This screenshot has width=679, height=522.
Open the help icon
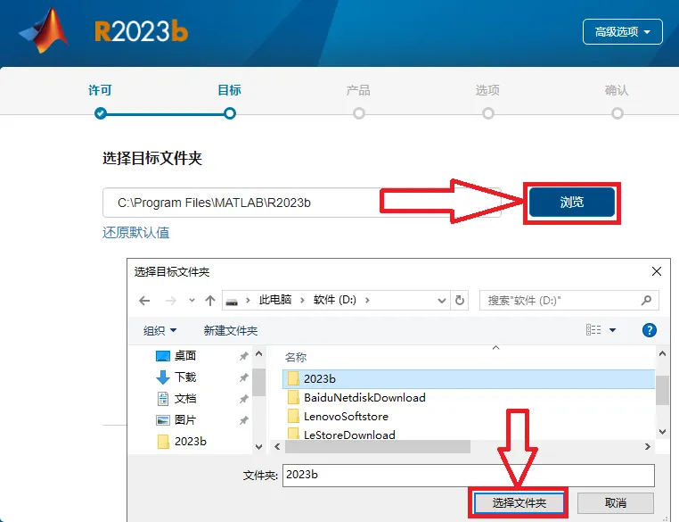click(649, 330)
